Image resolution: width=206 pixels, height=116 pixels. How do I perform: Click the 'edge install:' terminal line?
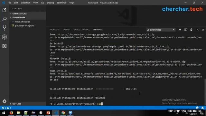click(59, 71)
